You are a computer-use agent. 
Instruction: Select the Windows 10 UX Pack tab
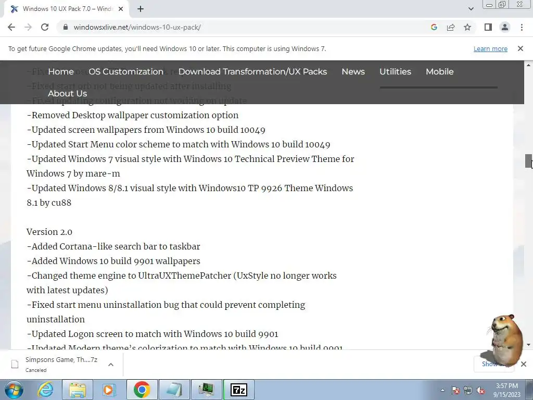pos(67,9)
